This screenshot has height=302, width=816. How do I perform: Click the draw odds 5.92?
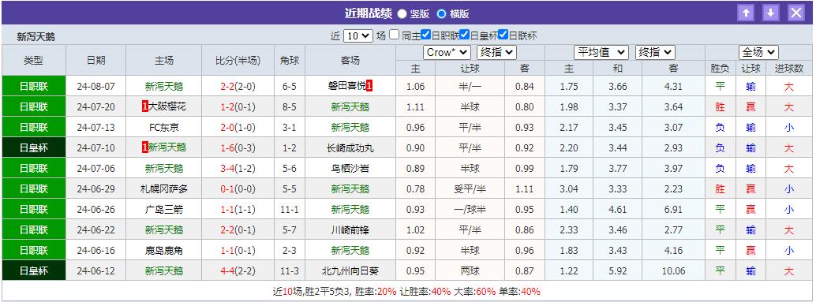tap(618, 270)
